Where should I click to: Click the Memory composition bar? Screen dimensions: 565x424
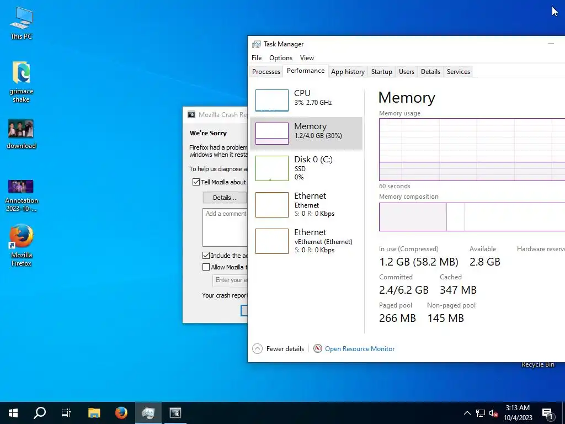(472, 216)
